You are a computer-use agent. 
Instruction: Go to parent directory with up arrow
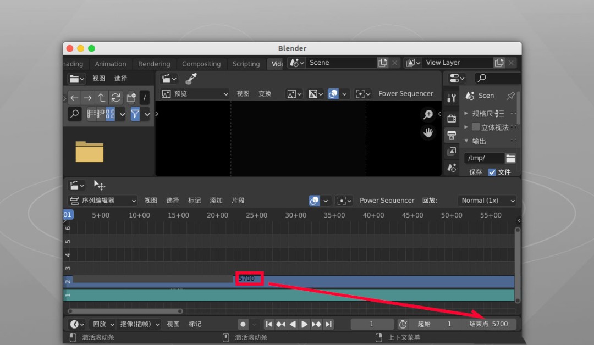(102, 98)
